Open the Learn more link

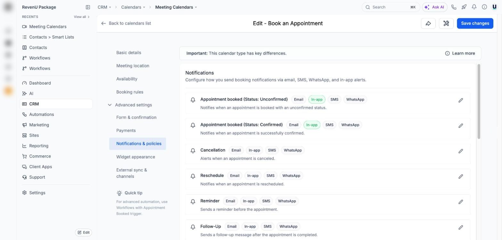click(460, 53)
